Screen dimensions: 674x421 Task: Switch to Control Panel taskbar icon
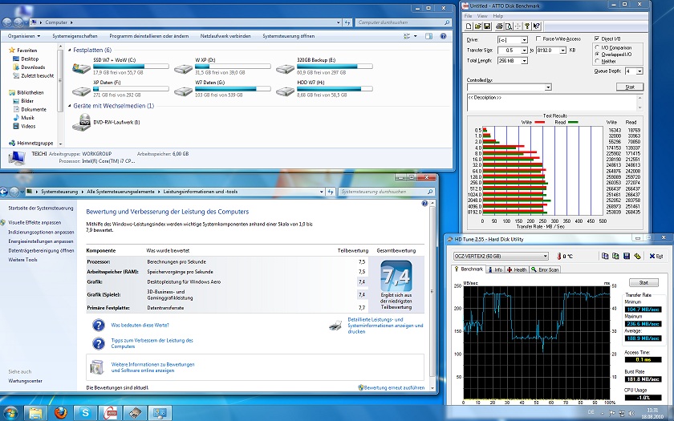click(160, 413)
